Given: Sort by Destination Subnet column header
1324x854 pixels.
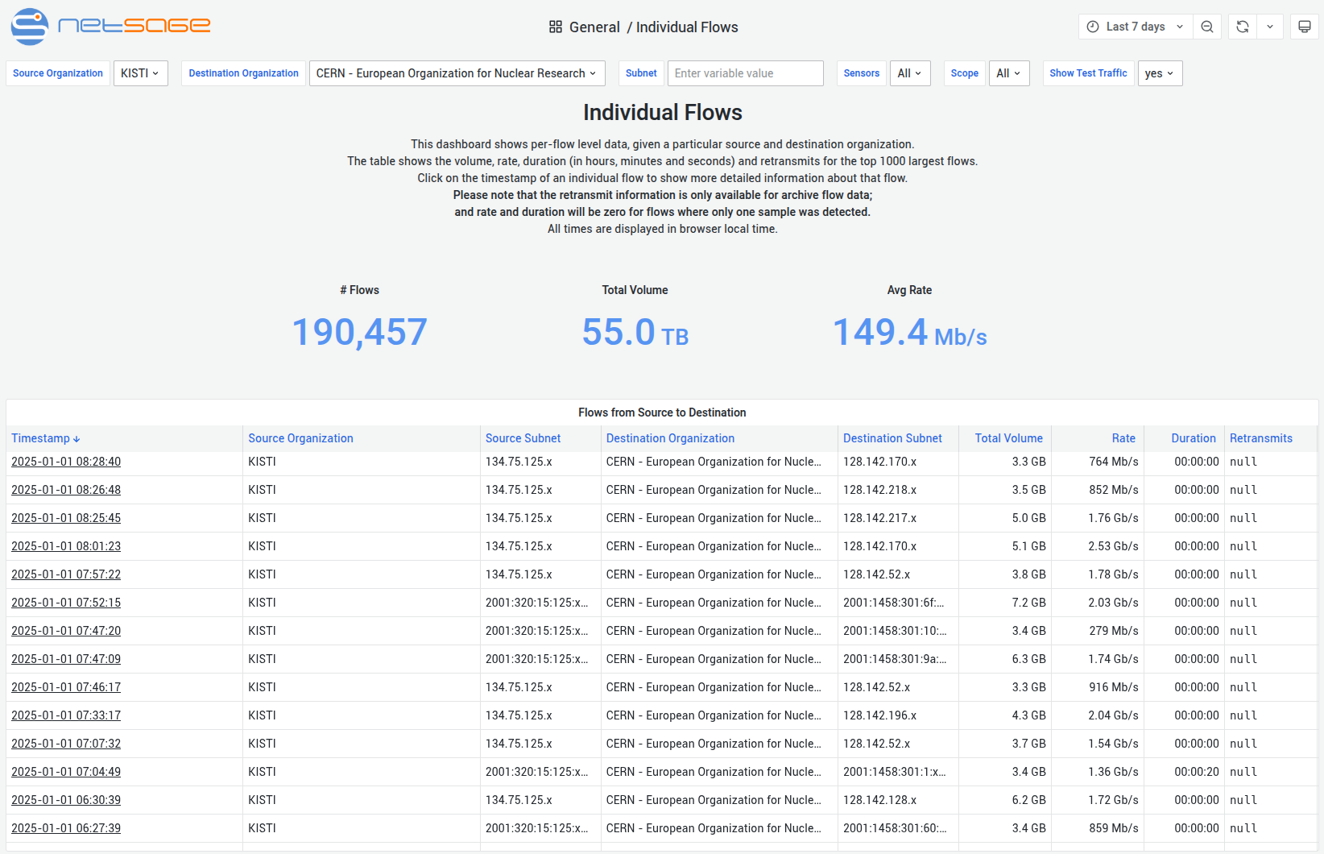Looking at the screenshot, I should click(x=892, y=438).
